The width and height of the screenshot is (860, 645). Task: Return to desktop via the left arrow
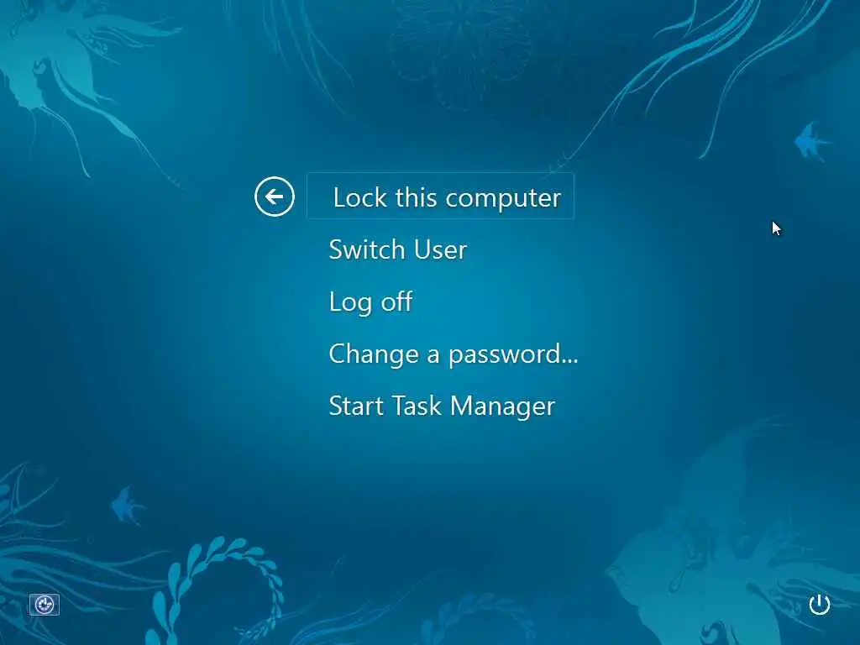[x=275, y=197]
